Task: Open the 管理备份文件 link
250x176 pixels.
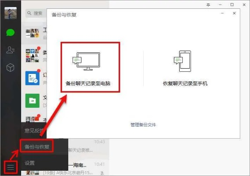Action: [x=143, y=125]
